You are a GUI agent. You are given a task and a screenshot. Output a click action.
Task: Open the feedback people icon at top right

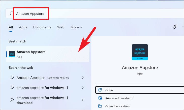point(175,27)
